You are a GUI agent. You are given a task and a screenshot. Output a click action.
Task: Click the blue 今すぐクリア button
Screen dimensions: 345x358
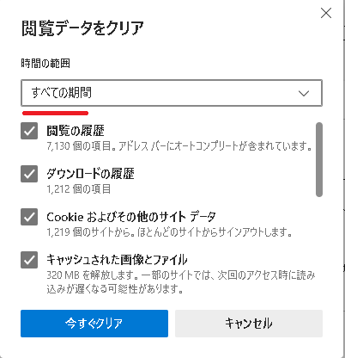click(x=94, y=324)
